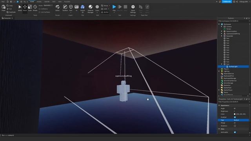The image size is (251, 141).
Task: Click the Paste clipboard icon
Action: coord(4,7)
